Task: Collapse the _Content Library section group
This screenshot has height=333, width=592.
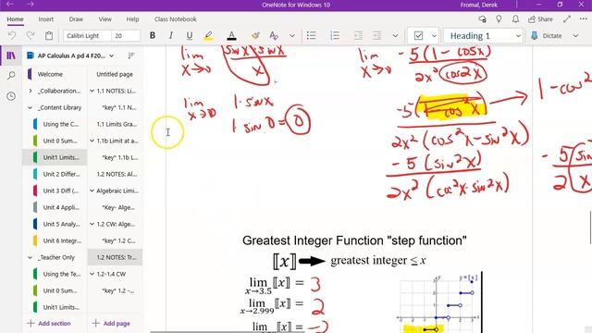Action: pos(31,107)
